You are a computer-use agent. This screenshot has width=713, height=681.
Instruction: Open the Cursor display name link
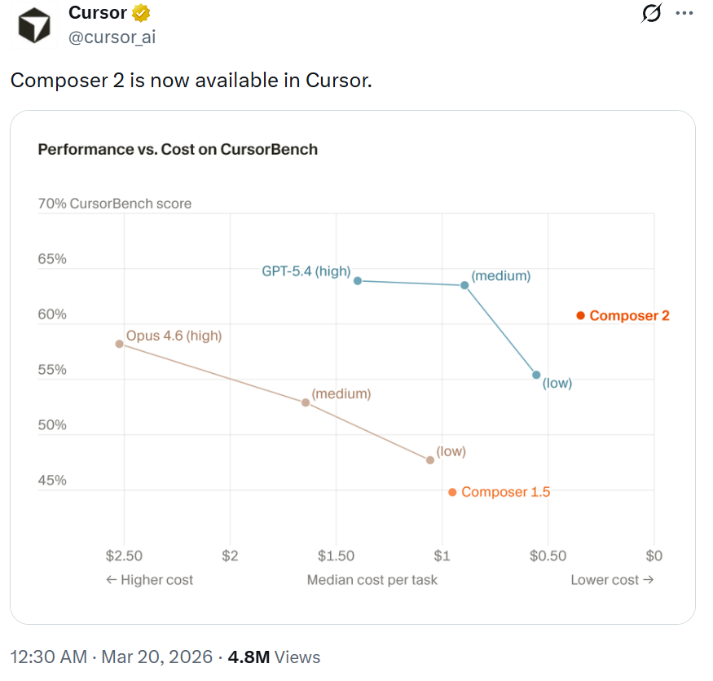(x=97, y=13)
